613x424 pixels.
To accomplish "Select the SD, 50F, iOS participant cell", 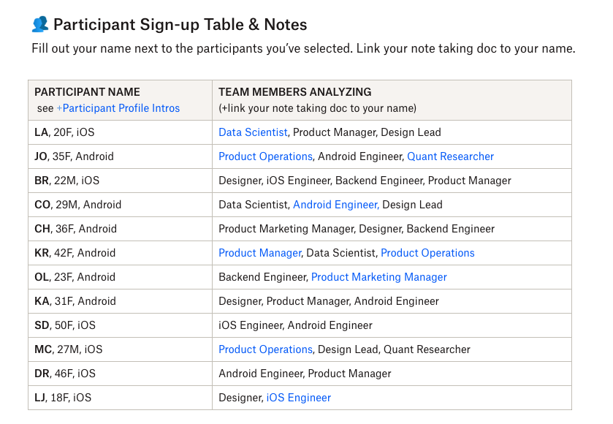I will (x=65, y=325).
